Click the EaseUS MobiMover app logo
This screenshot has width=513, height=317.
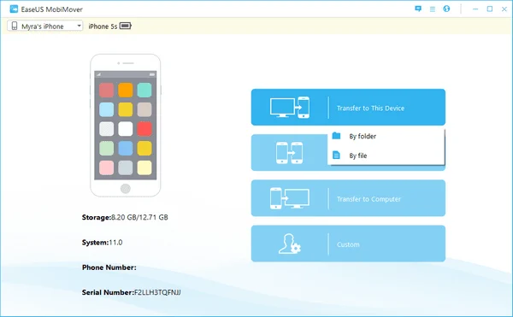coord(14,9)
